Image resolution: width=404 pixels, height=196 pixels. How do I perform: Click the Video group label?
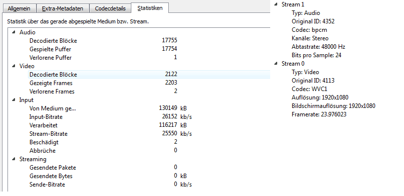[27, 66]
